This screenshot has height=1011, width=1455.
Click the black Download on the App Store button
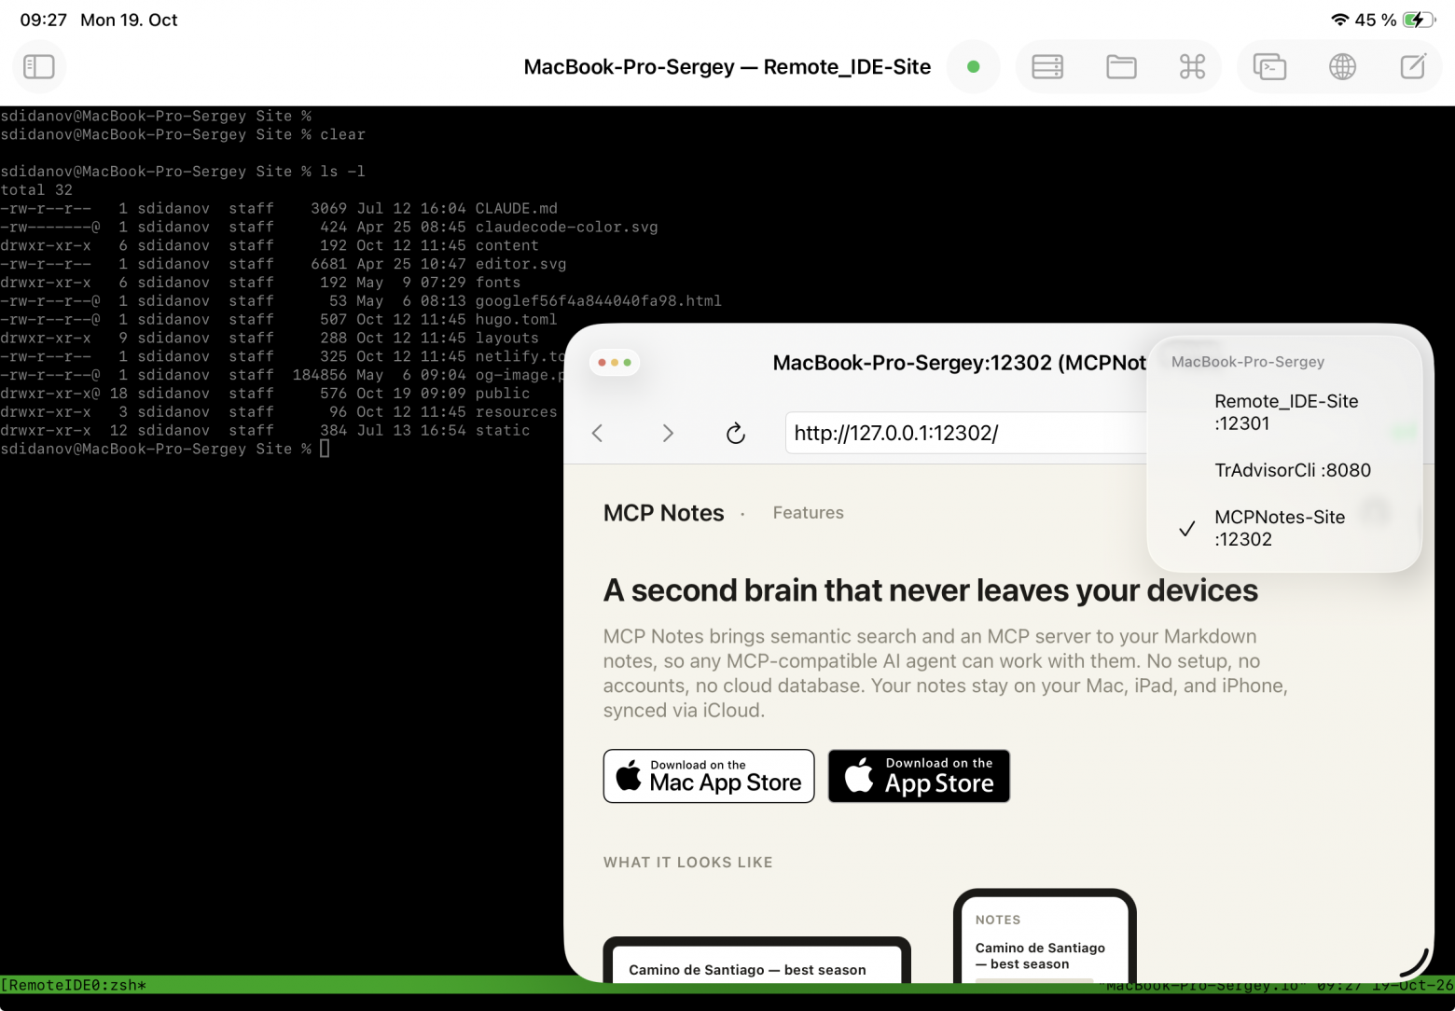click(x=919, y=776)
